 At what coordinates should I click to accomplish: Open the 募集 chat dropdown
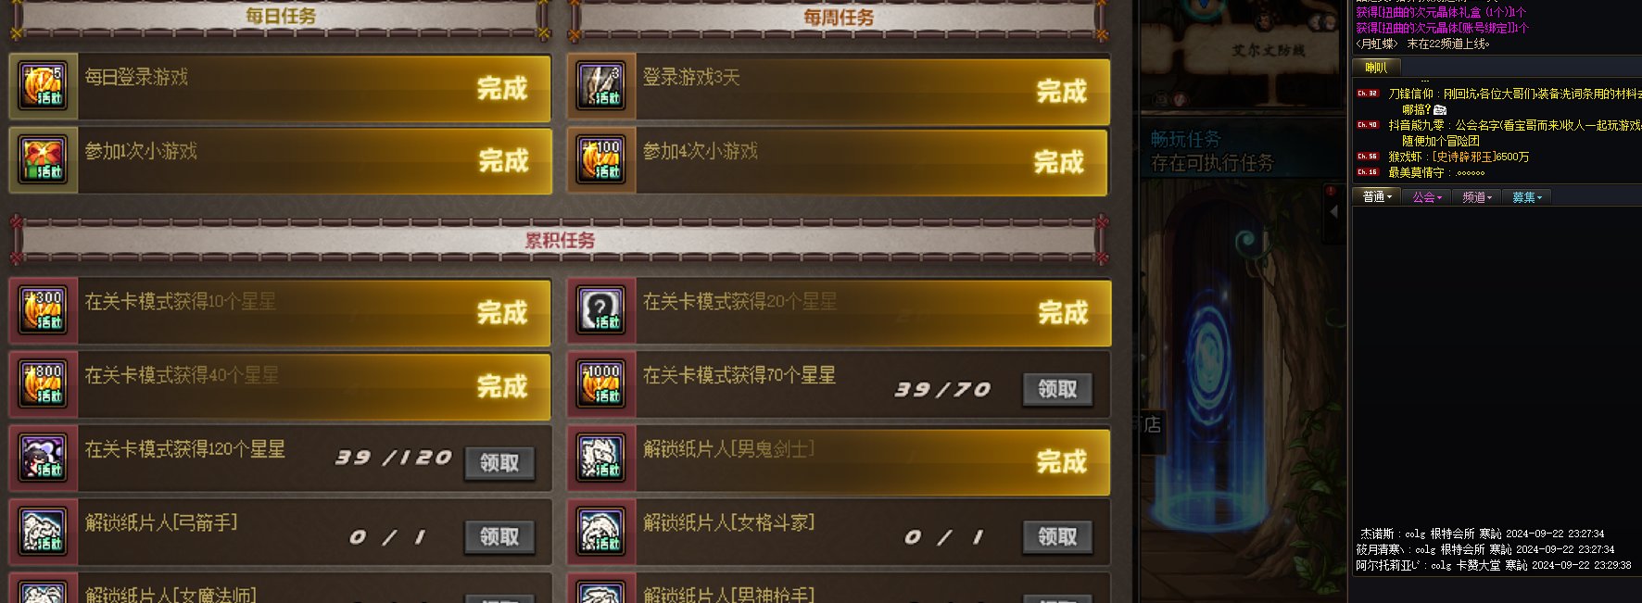1527,197
